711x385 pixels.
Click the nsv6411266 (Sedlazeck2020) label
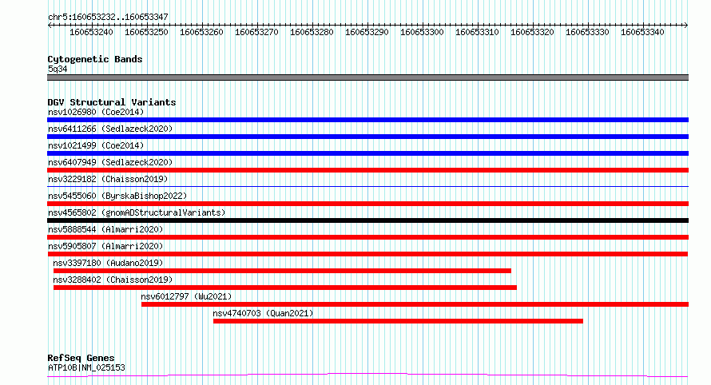point(110,129)
